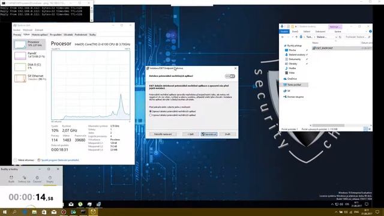Switch to the Historie aplikací tab
The width and height of the screenshot is (384, 216).
[40, 35]
